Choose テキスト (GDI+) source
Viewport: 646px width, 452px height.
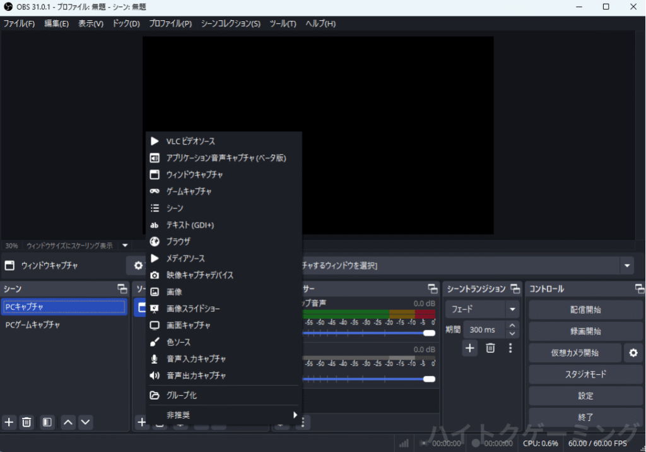[x=224, y=225]
